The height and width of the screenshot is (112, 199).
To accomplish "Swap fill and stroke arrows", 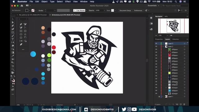I will (x=14, y=76).
